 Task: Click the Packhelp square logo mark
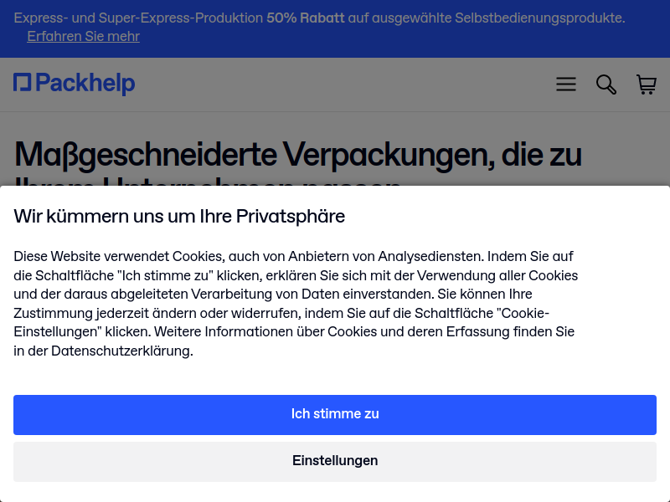tap(23, 82)
